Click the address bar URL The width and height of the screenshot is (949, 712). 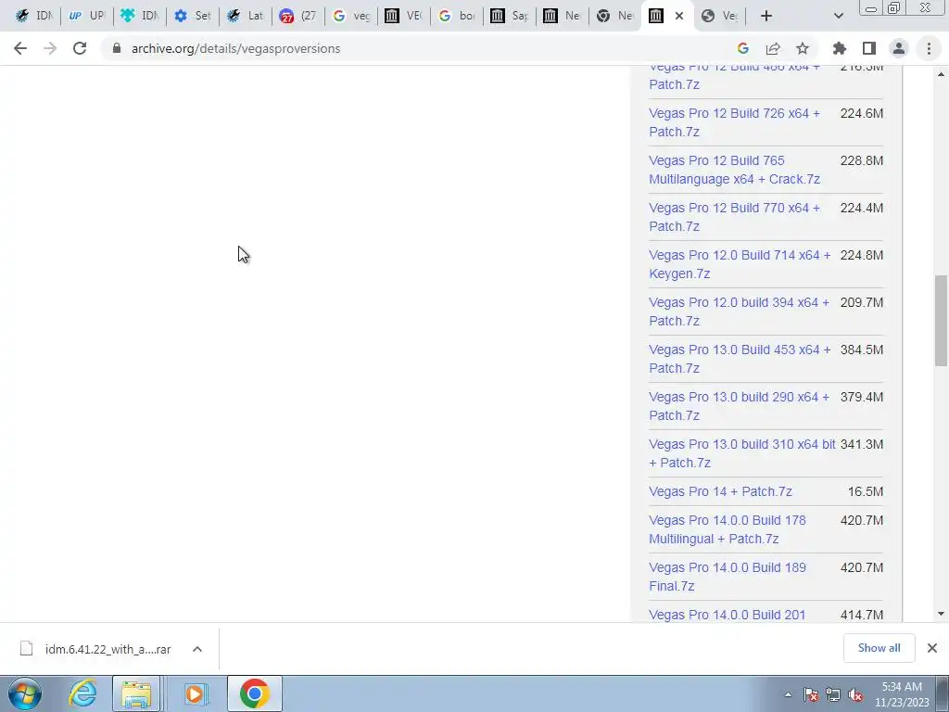tap(235, 48)
